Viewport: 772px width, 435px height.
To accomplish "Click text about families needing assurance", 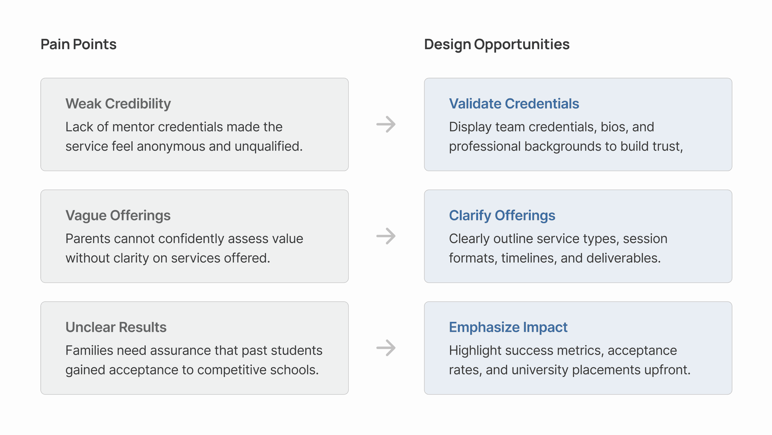I will tap(194, 360).
